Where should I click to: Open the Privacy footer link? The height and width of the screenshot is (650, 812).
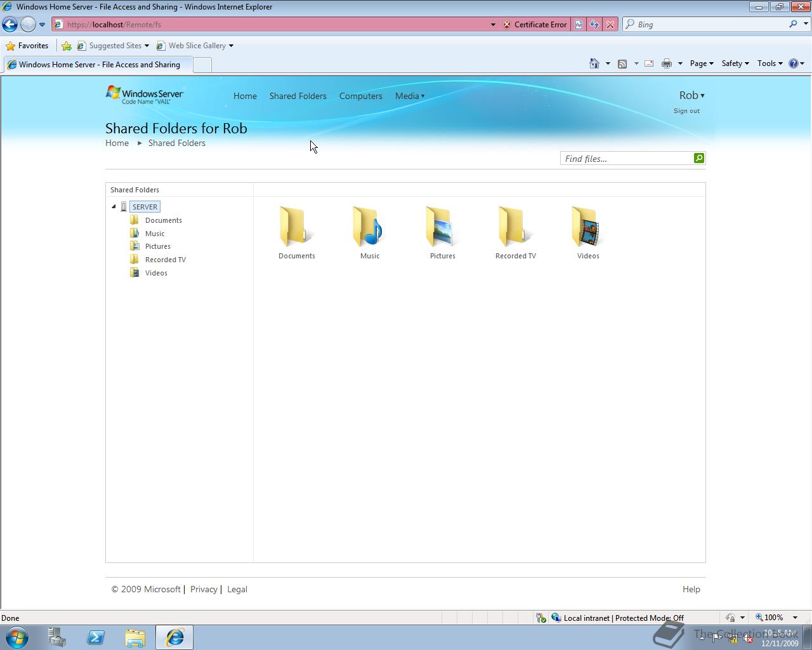(204, 589)
